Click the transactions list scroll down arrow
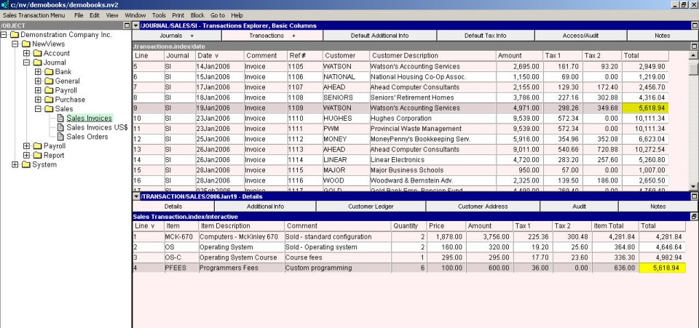Image resolution: width=699 pixels, height=328 pixels. (694, 186)
